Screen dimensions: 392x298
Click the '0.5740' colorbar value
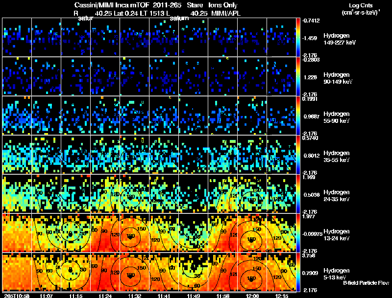click(x=310, y=138)
